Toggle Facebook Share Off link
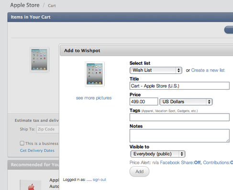 coord(181,162)
